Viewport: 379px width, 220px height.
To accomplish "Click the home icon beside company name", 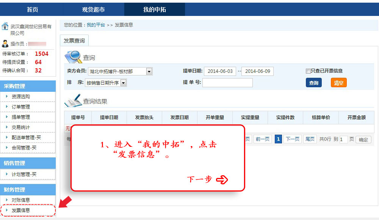I will pos(5,26).
